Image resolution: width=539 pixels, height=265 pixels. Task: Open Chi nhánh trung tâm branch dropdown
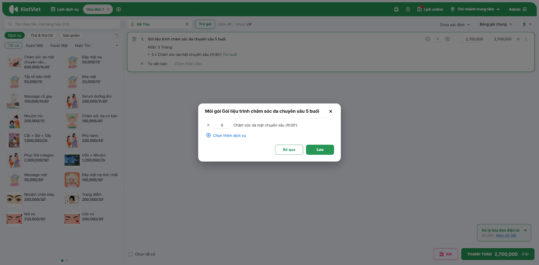point(475,9)
